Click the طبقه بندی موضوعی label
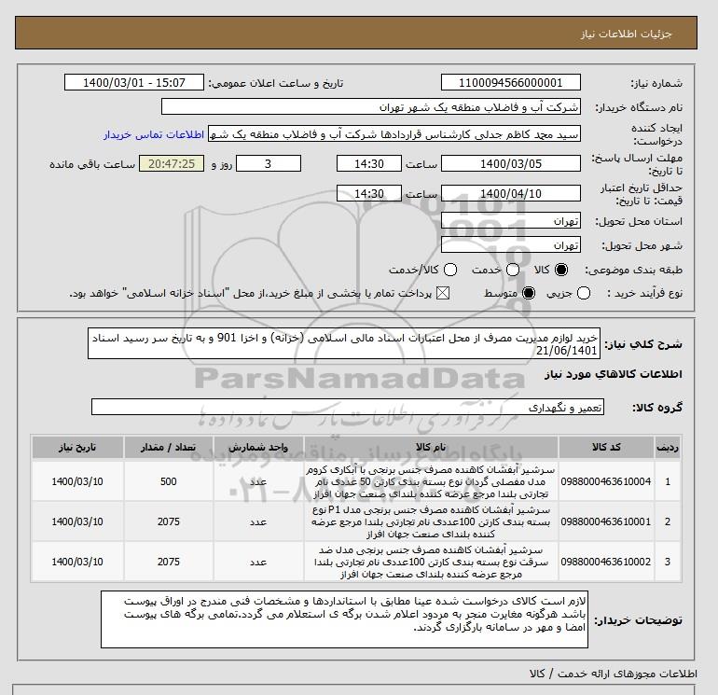Image resolution: width=718 pixels, height=695 pixels. [x=634, y=270]
